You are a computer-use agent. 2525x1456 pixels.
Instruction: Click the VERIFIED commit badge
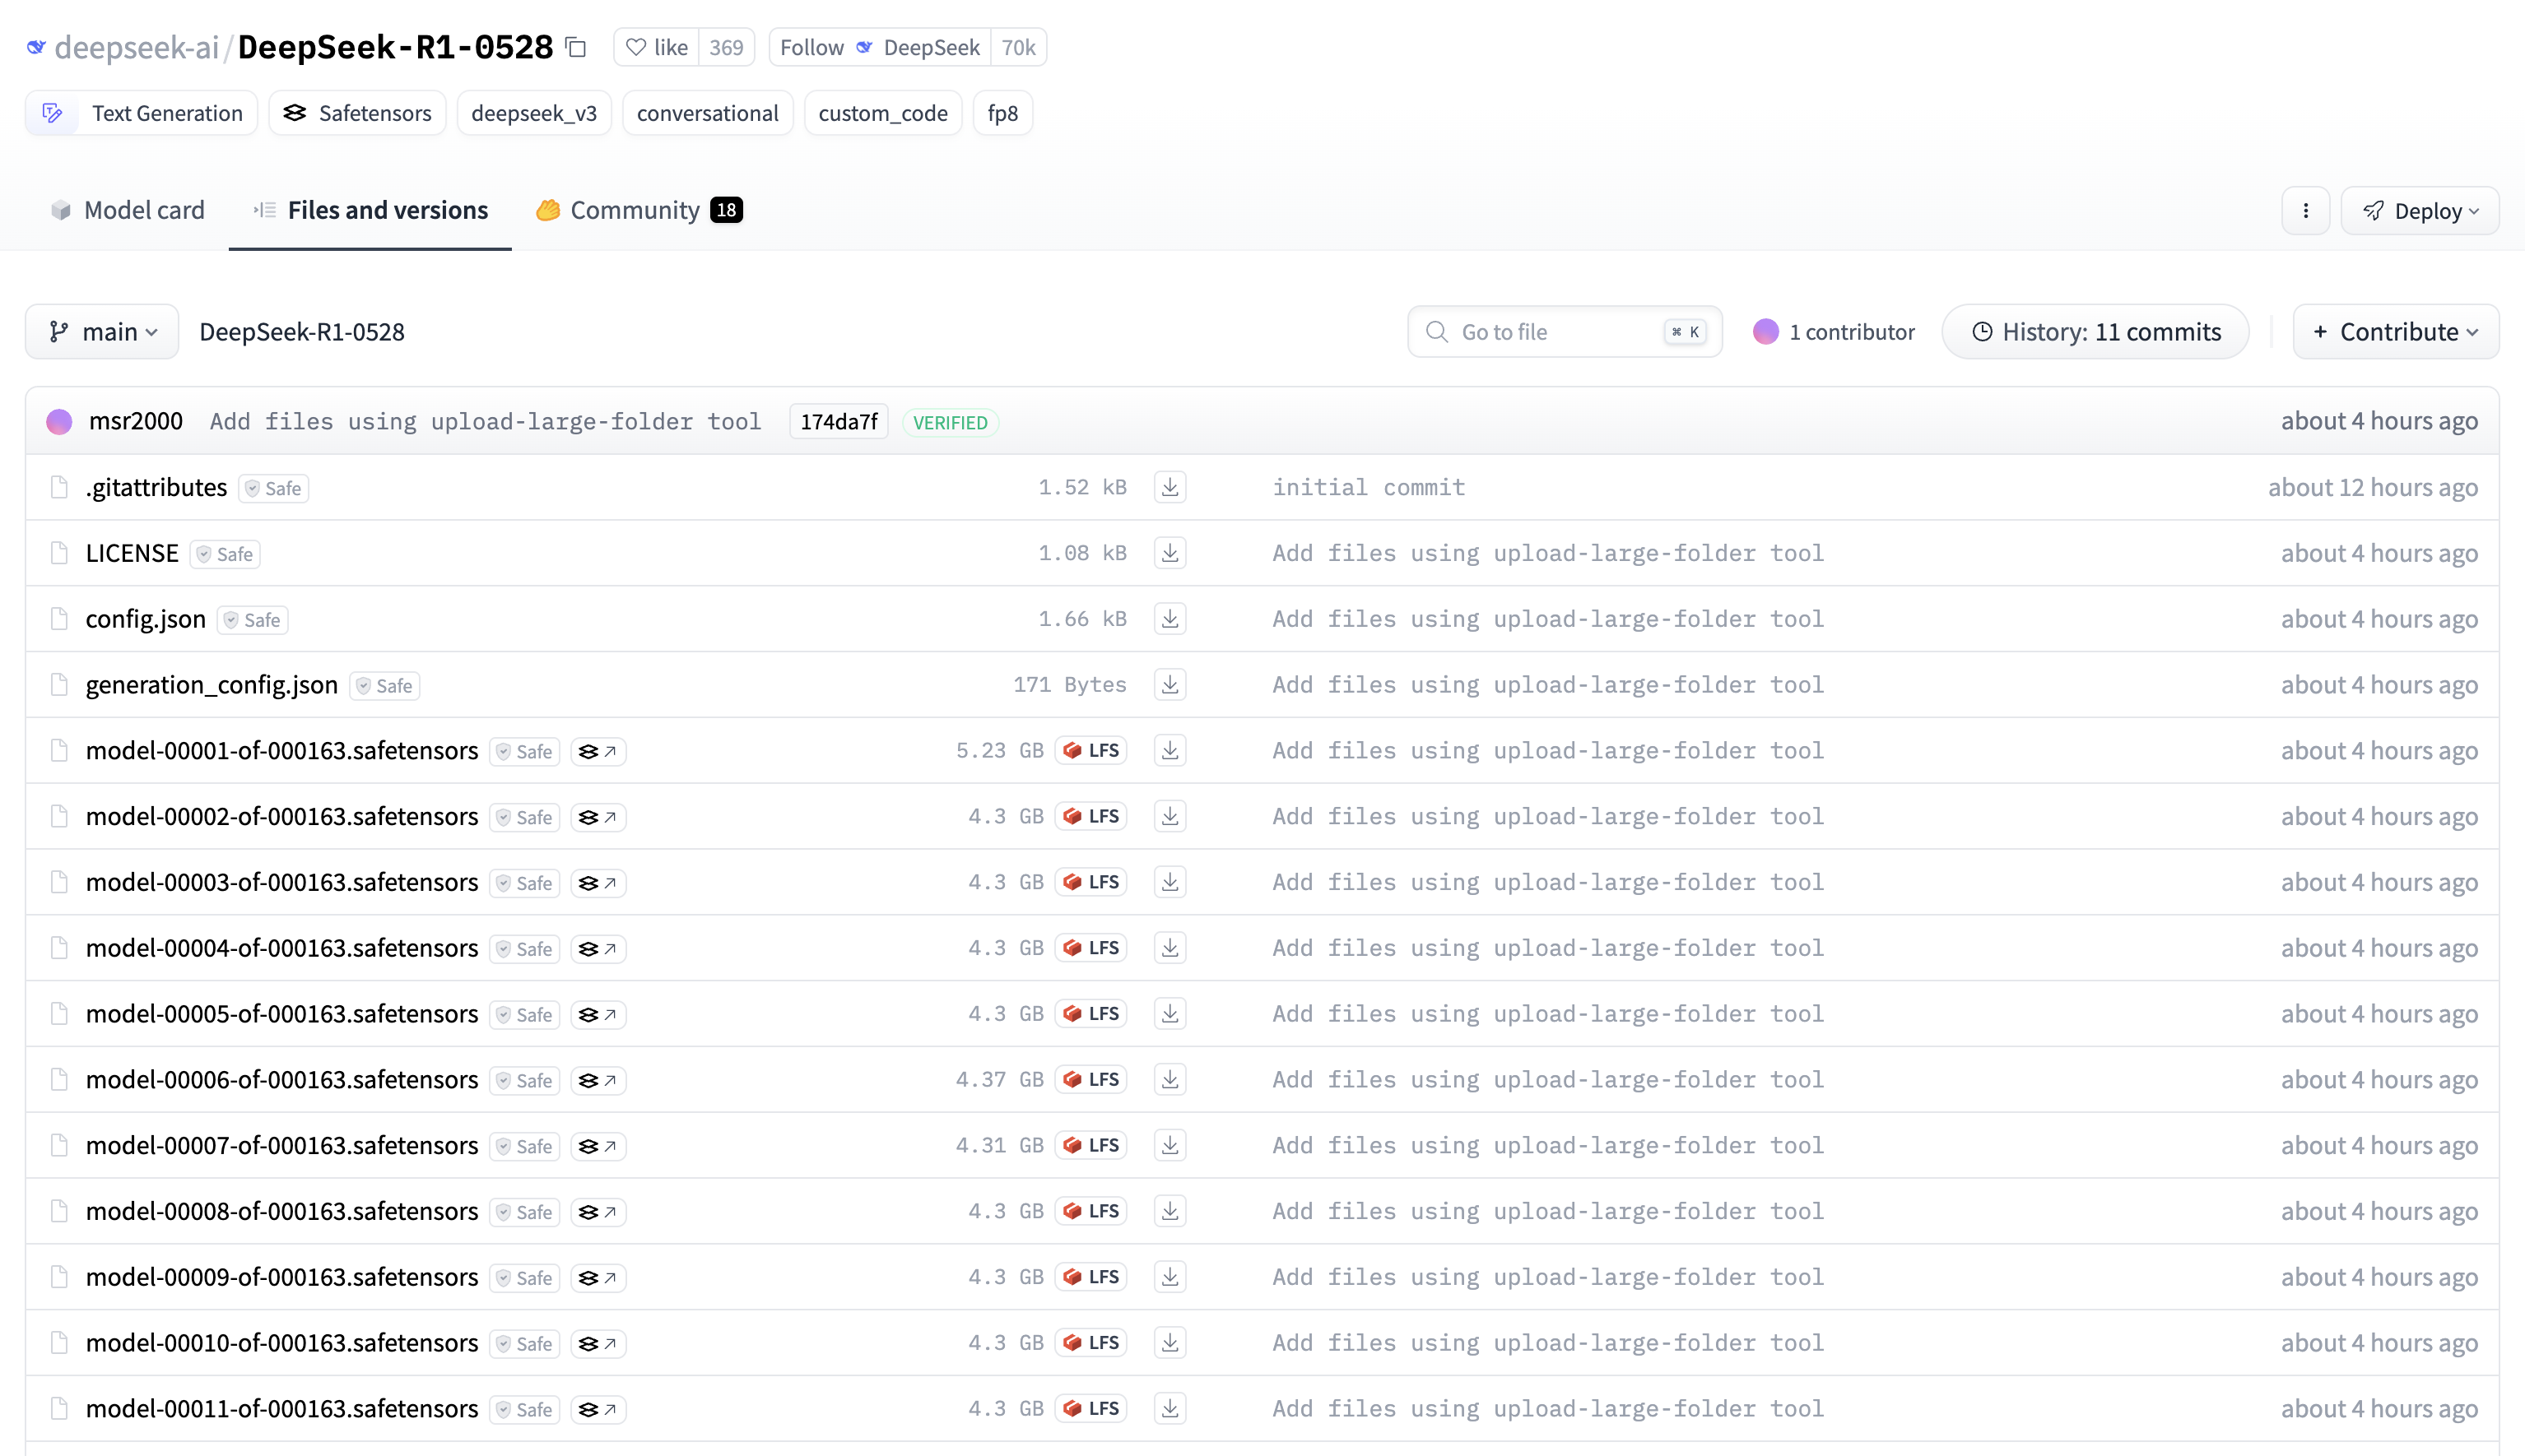(950, 422)
